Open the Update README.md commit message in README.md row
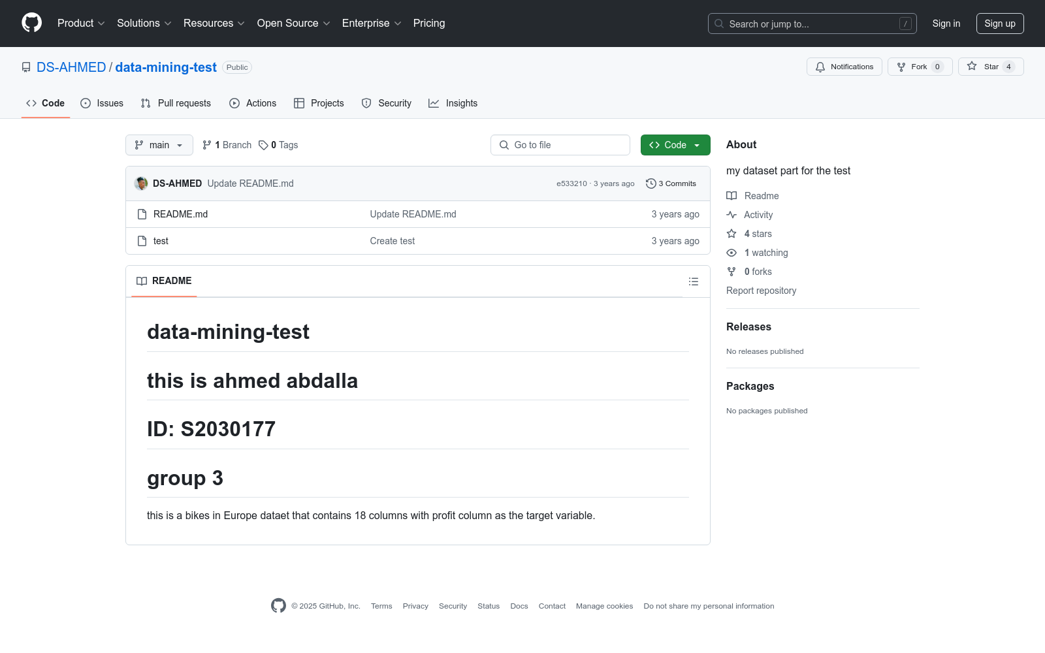 [x=413, y=214]
